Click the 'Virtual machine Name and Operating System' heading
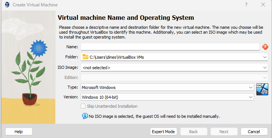The width and height of the screenshot is (272, 138). coord(126,18)
